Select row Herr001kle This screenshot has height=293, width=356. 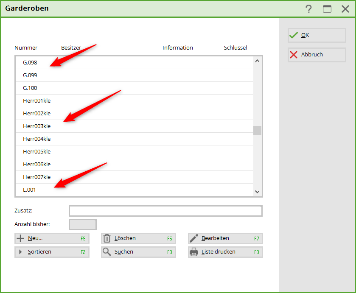point(134,101)
